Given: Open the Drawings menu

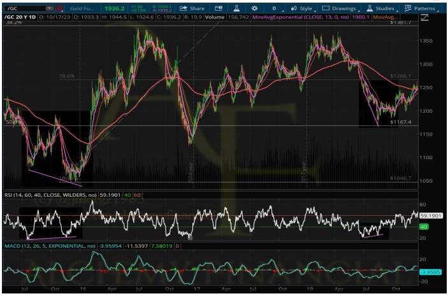Looking at the screenshot, I should [x=342, y=8].
